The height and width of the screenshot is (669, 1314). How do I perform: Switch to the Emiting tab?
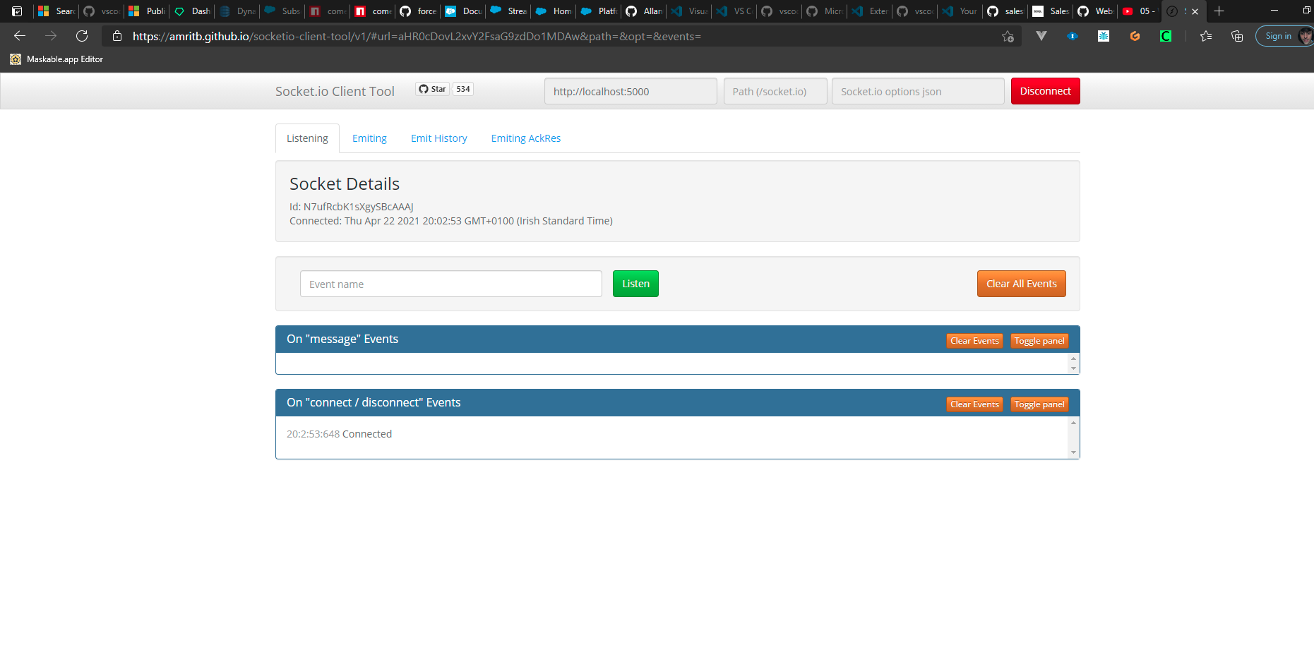[369, 138]
